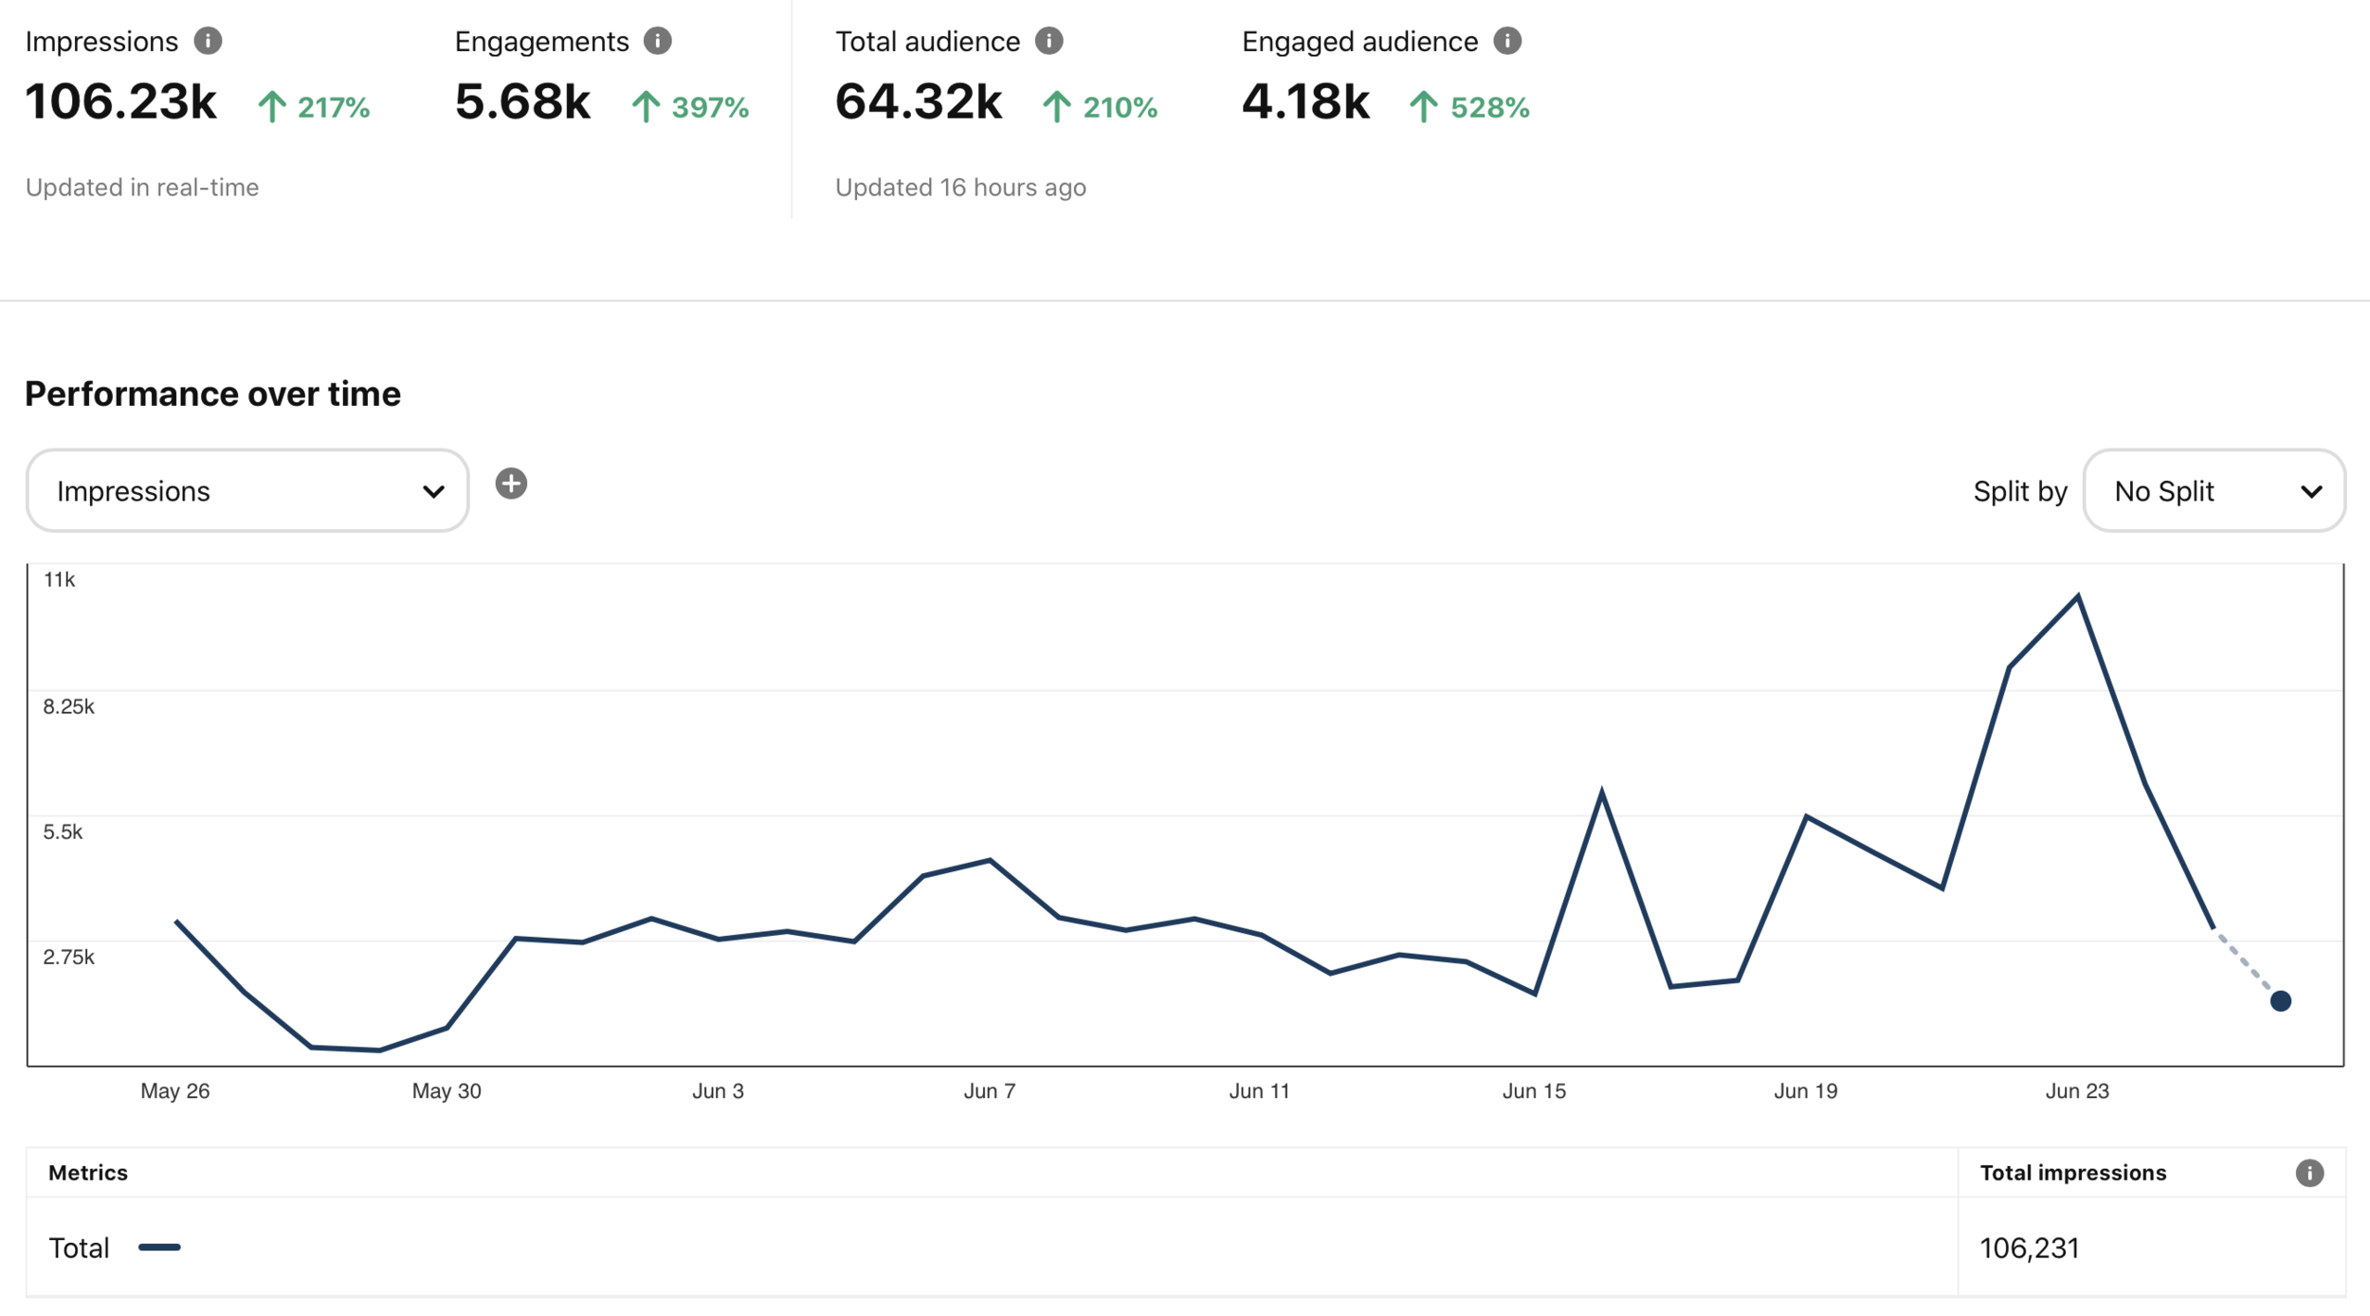Click the chevron in the Impressions selector
The width and height of the screenshot is (2370, 1316).
click(x=433, y=492)
